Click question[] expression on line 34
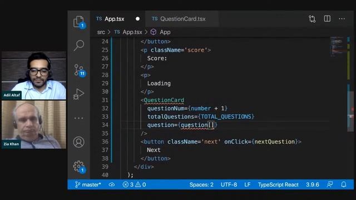 [x=197, y=125]
